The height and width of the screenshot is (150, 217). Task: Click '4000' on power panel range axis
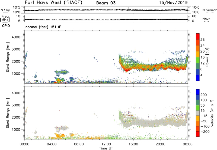point(16,37)
